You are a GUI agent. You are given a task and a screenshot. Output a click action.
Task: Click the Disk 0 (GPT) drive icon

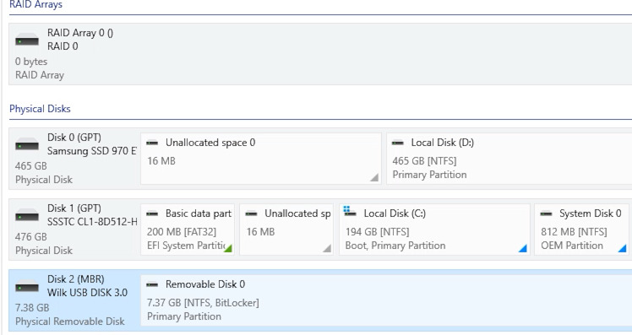pos(27,144)
